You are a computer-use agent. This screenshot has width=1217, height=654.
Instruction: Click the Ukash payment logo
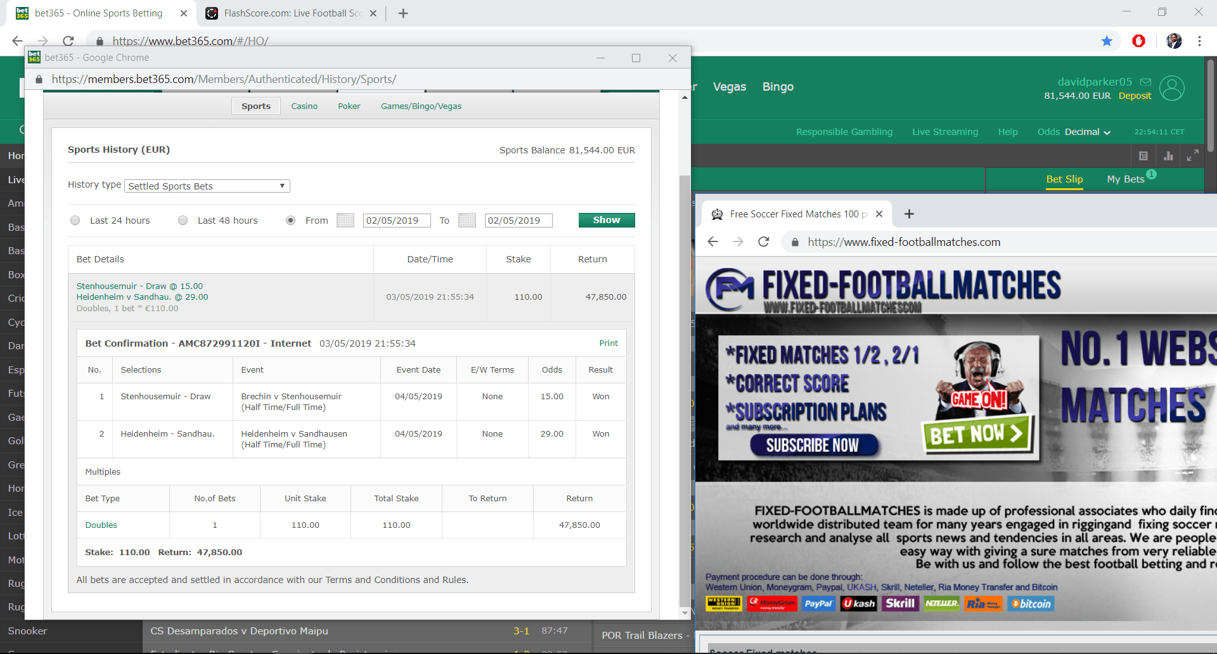(859, 604)
